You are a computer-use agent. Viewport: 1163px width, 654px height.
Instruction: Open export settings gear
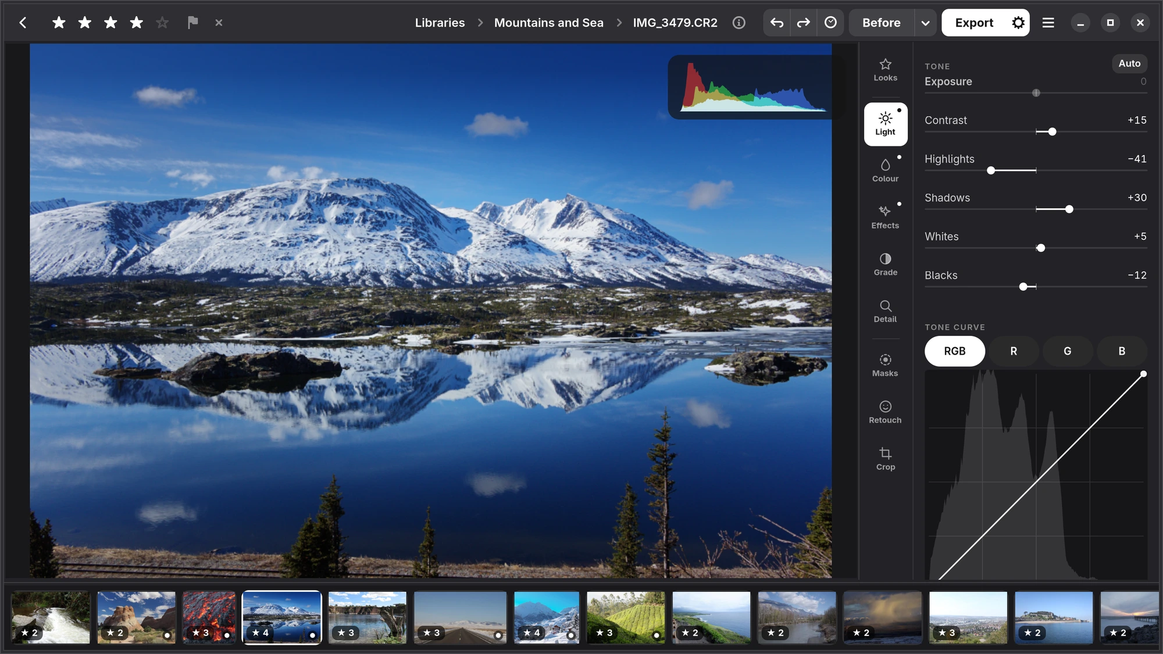(1018, 23)
